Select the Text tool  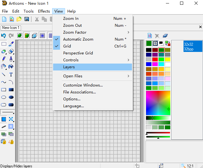11,75
